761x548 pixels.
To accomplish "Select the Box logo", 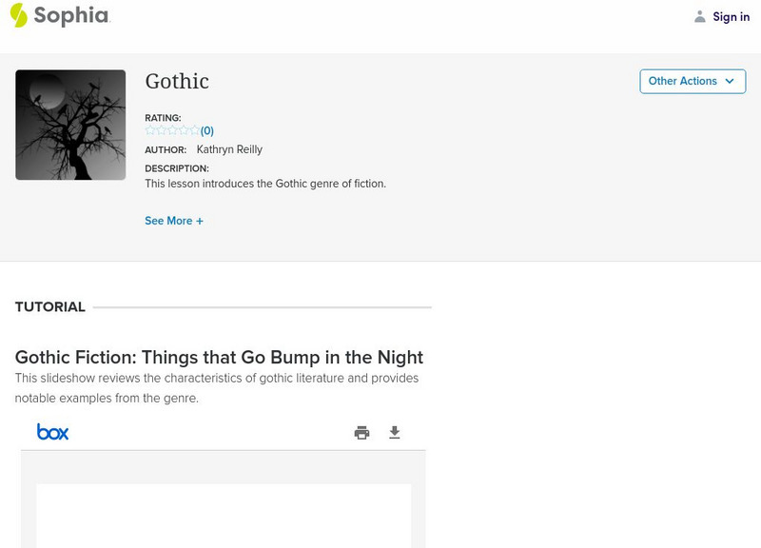I will (x=54, y=431).
